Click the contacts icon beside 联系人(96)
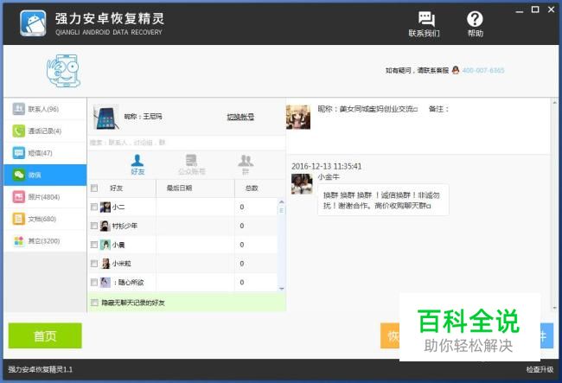This screenshot has height=383, width=562. (19, 109)
